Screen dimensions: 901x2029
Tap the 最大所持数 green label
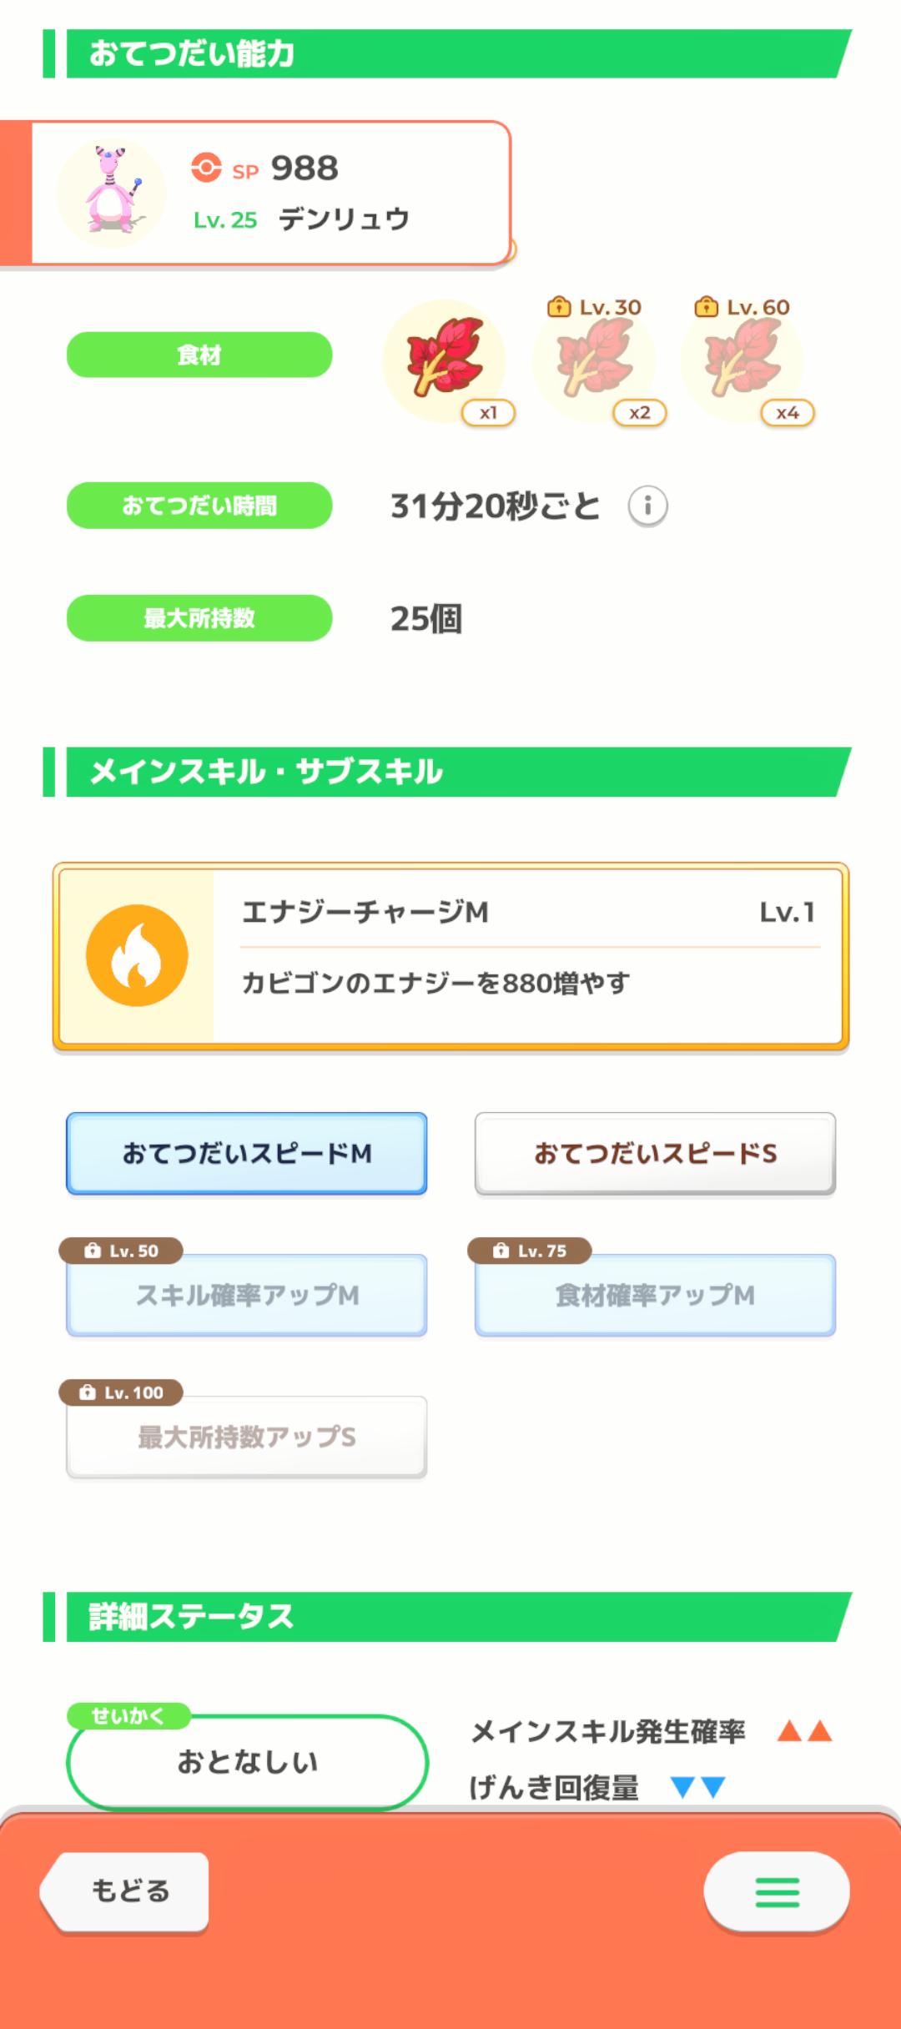point(199,618)
